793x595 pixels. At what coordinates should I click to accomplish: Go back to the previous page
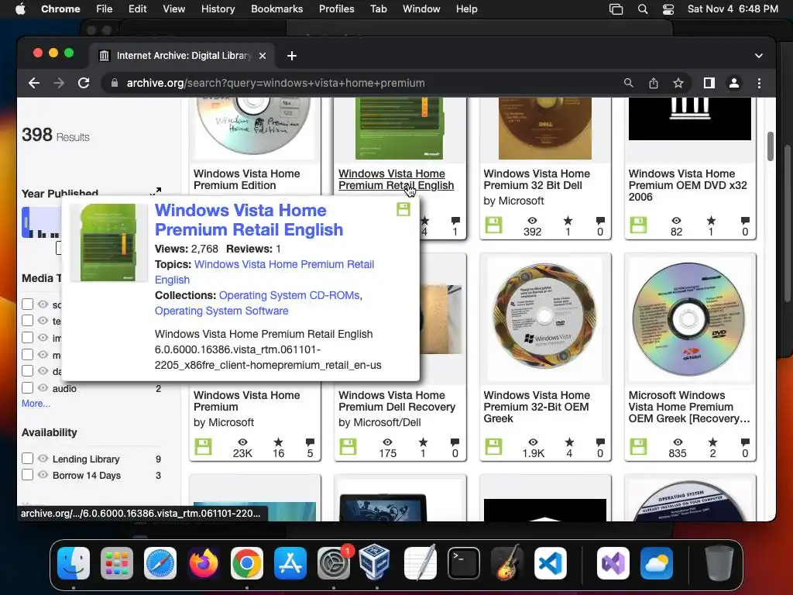tap(34, 83)
